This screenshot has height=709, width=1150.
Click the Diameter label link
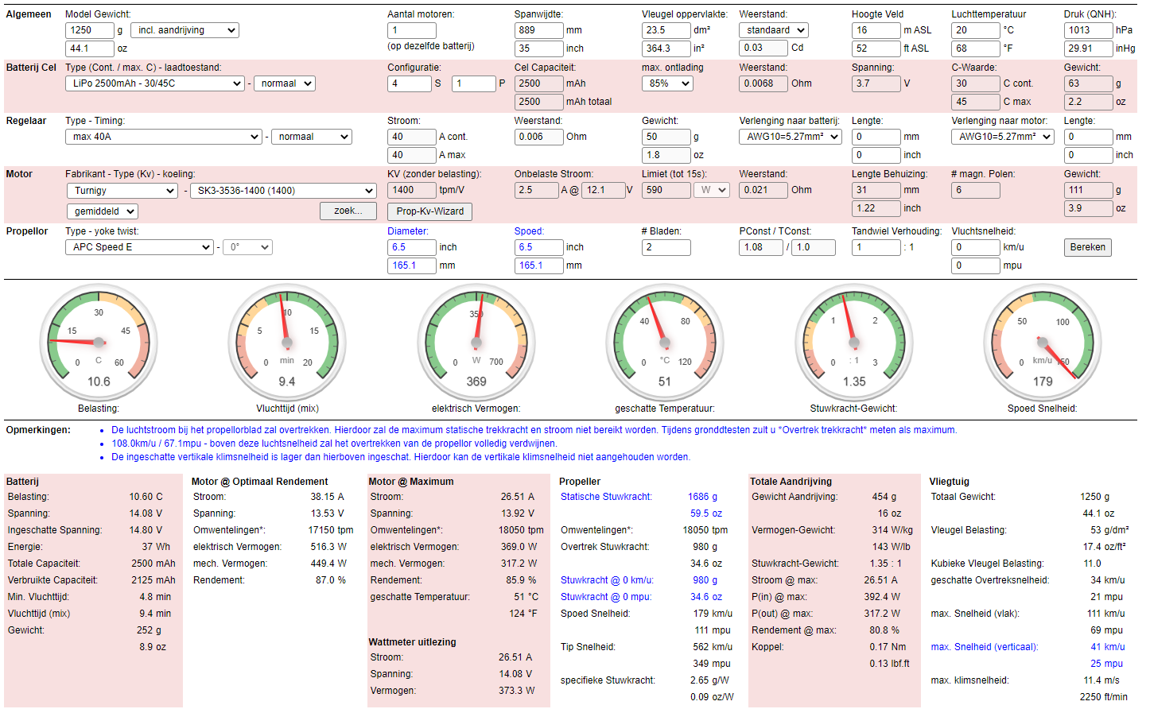pyautogui.click(x=408, y=231)
